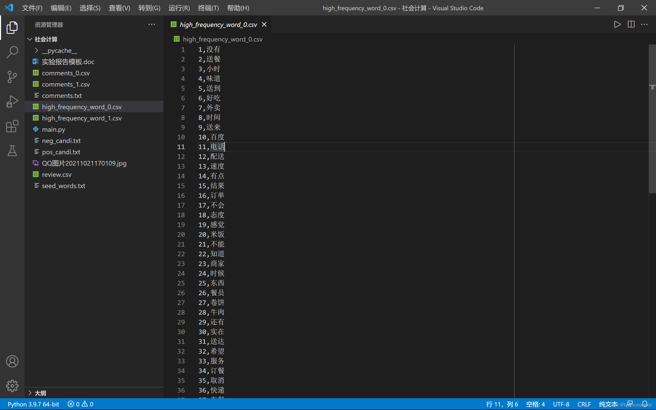Click the CRLF end-of-line selector
Screen dimensions: 656x410
point(584,404)
